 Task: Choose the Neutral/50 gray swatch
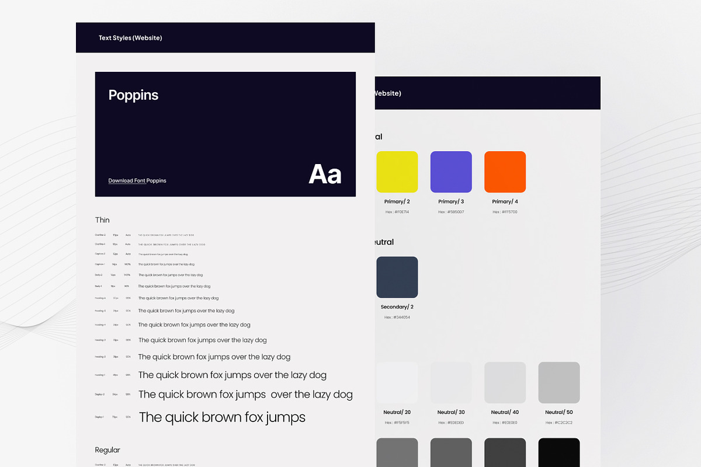[x=559, y=382]
